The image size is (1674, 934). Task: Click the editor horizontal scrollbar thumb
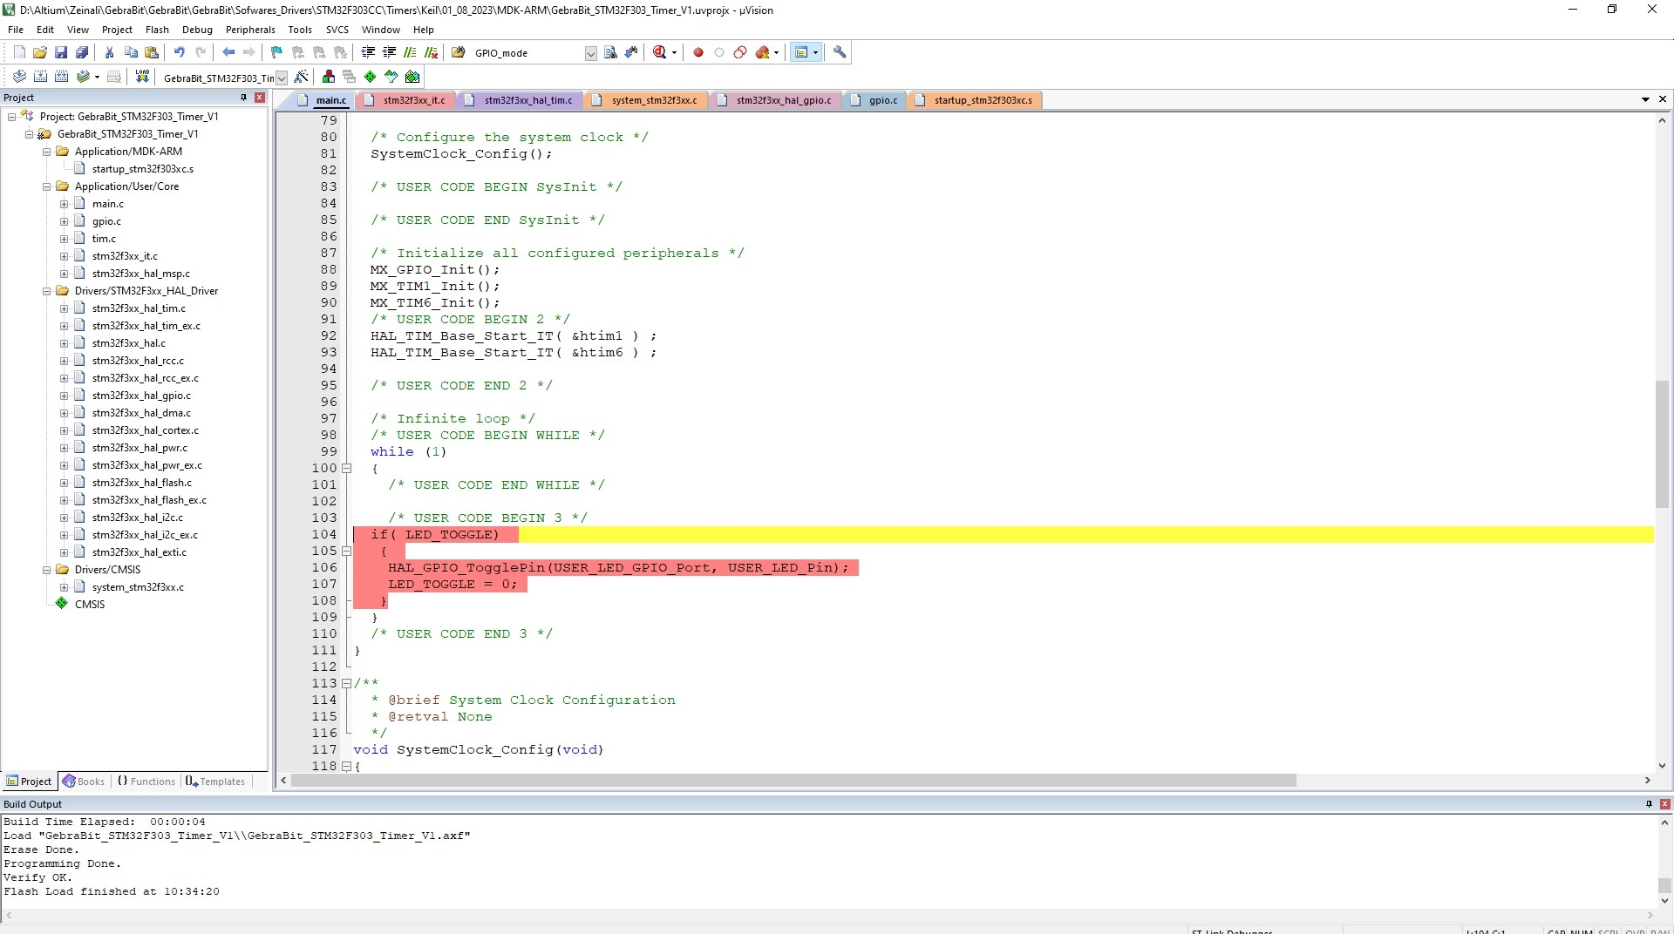pos(793,780)
